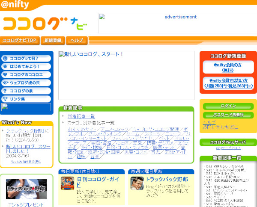257x207 pixels.
Task: Open the ニュース category link
Action: click(173, 134)
